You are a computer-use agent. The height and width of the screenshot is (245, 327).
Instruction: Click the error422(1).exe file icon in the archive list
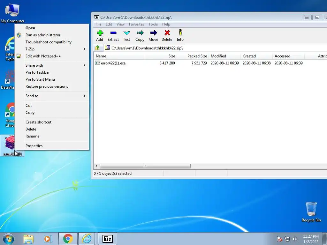[x=98, y=63]
